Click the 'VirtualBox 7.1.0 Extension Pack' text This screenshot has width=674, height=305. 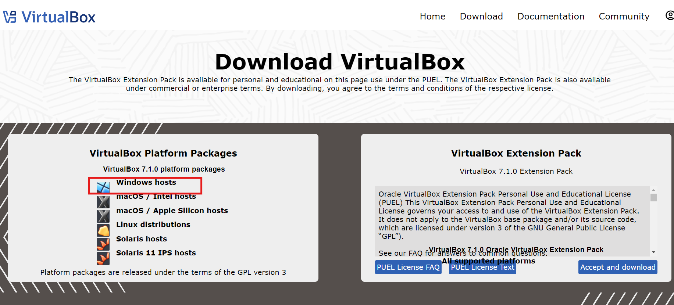point(516,171)
